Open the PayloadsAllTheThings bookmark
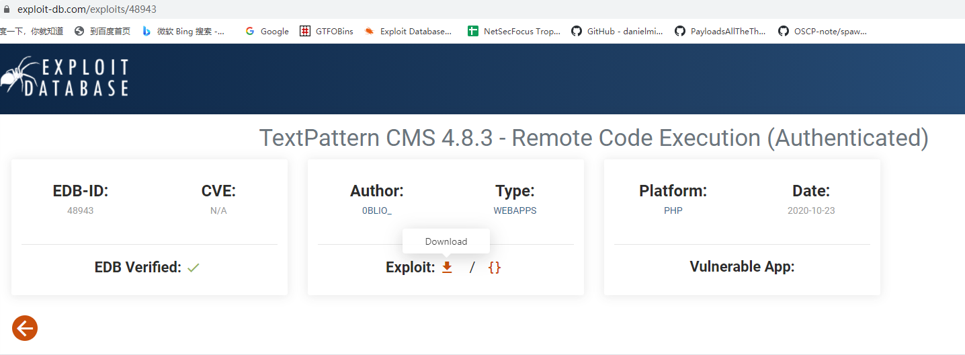Screen dimensions: 965x355 720,31
